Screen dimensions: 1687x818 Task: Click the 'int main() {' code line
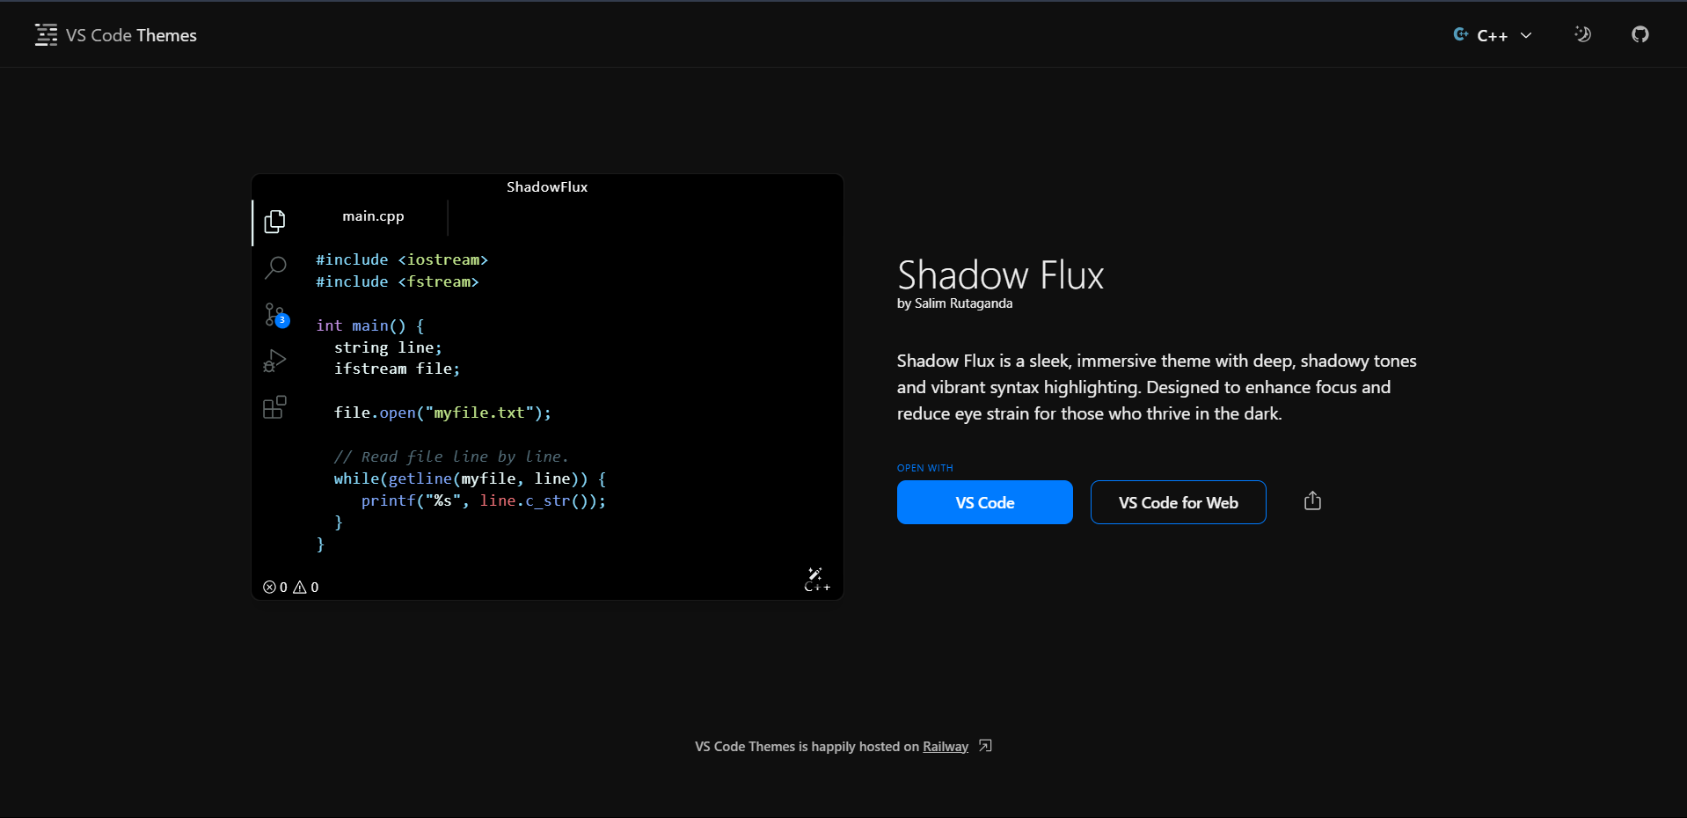pos(370,325)
